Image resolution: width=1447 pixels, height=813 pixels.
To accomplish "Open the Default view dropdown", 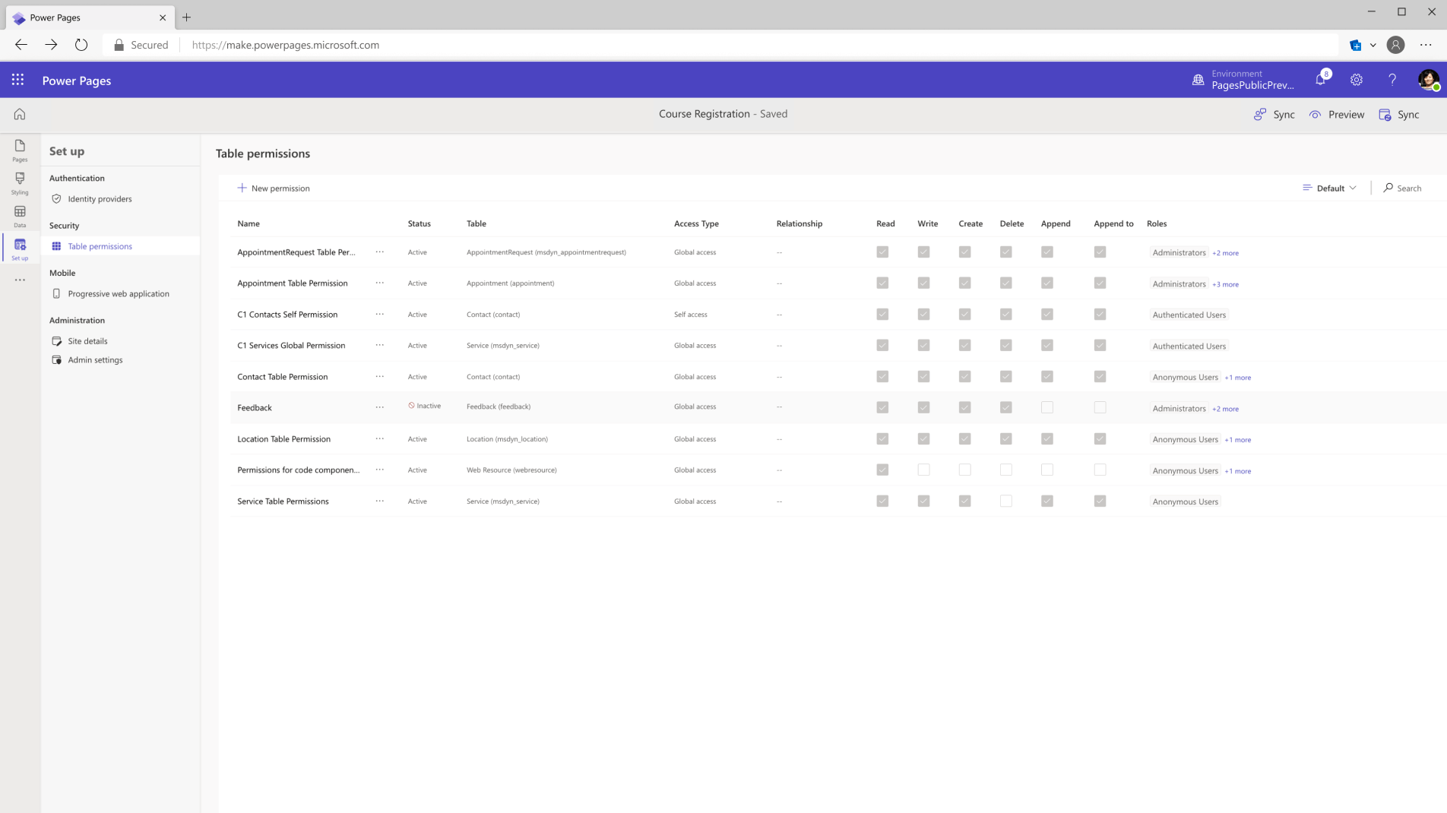I will [1329, 188].
